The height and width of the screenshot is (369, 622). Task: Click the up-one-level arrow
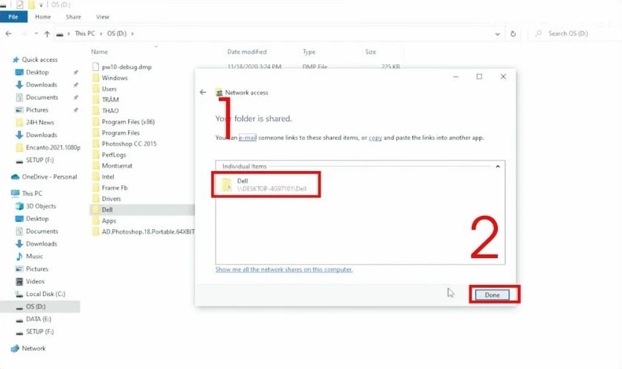pyautogui.click(x=47, y=33)
